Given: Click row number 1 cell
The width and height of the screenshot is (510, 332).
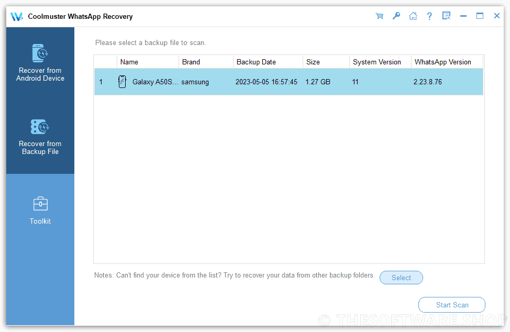Looking at the screenshot, I should coord(101,82).
